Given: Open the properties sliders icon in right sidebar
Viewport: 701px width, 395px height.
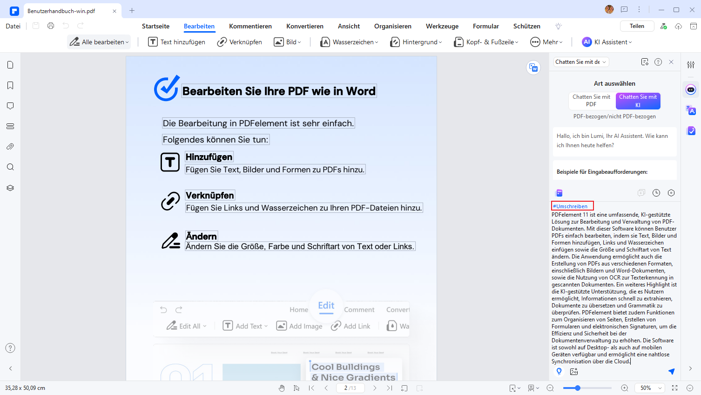Looking at the screenshot, I should [691, 65].
